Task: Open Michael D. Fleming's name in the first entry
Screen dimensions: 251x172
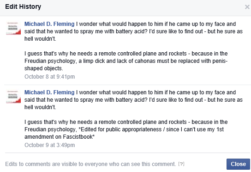Action: point(49,24)
